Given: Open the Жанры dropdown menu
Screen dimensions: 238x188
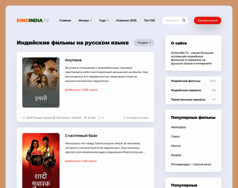Looking at the screenshot, I should click(x=85, y=20).
